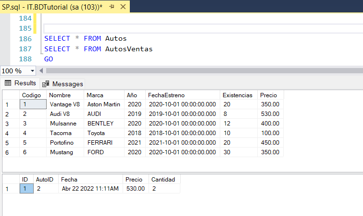Select the BENTLEY cell
Screen dimensions: 363x216
click(x=104, y=124)
